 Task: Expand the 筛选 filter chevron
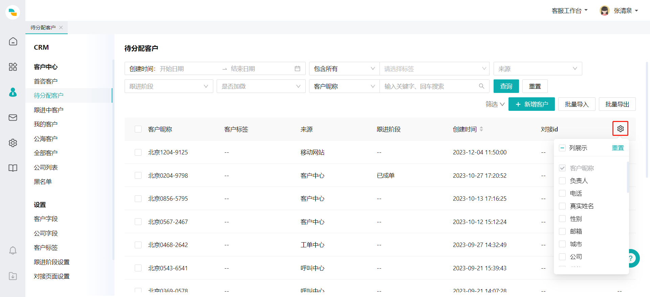[502, 104]
